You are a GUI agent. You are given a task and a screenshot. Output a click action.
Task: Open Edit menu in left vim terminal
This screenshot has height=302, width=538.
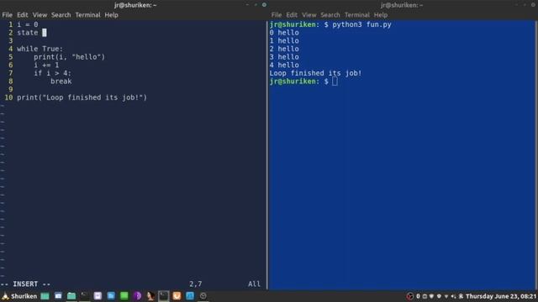click(x=23, y=15)
